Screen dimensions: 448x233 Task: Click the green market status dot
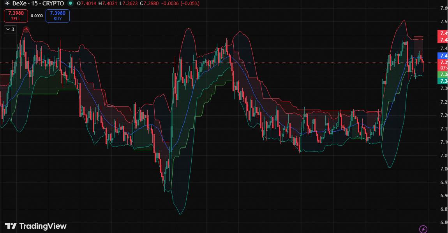tap(70, 3)
